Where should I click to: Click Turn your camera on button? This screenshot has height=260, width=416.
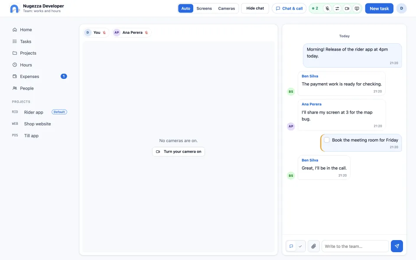pos(179,152)
